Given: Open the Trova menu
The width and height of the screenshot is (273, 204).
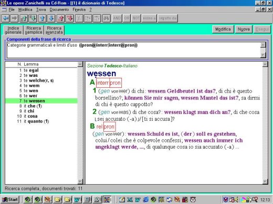Looking at the screenshot, I should 41,9.
